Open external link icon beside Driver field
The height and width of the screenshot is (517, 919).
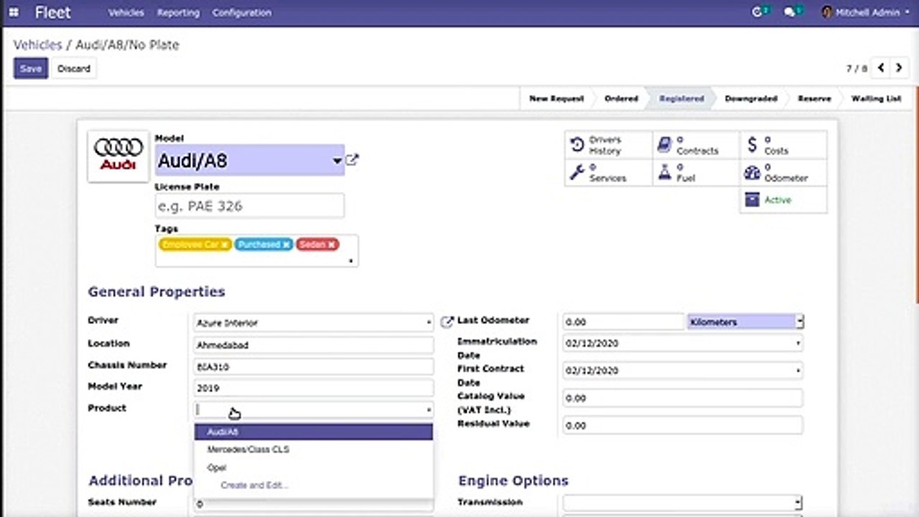tap(447, 322)
